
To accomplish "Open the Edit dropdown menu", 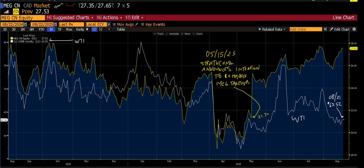I will (x=134, y=18).
